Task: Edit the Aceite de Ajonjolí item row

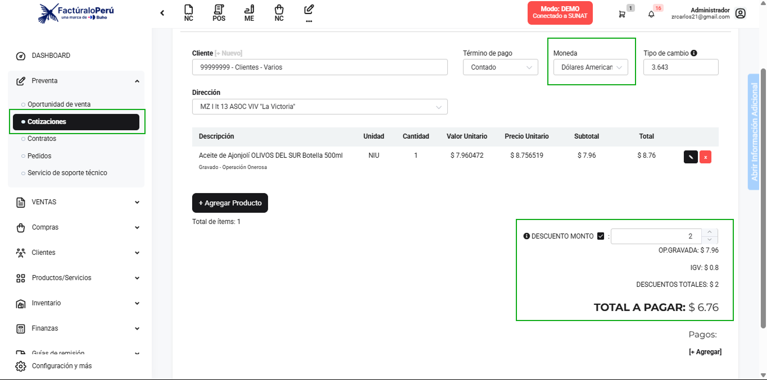Action: click(x=691, y=157)
